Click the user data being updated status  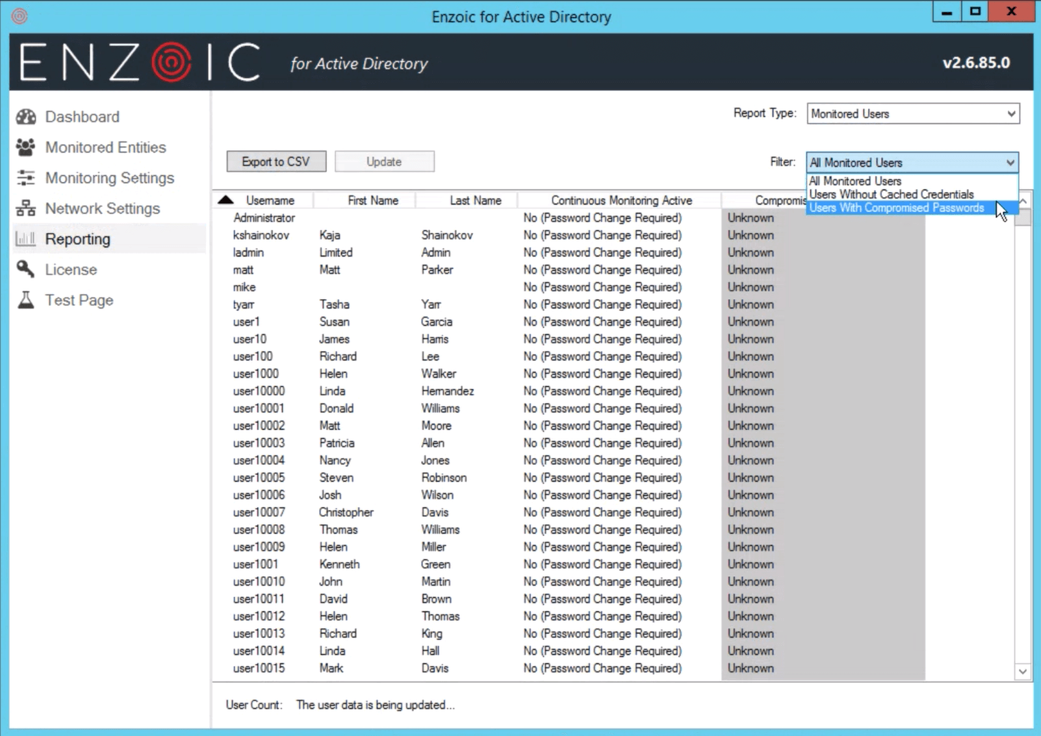tap(375, 705)
